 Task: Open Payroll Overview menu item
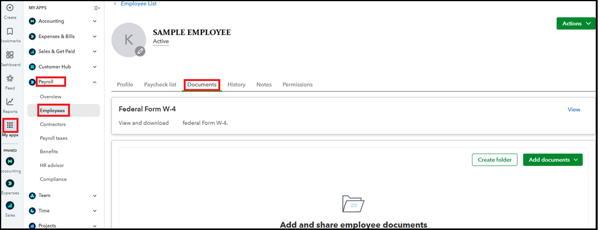point(51,97)
